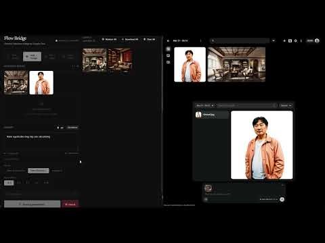Click the wide gray generate button beside Cancel
Image resolution: width=325 pixels, height=243 pixels.
pos(32,205)
